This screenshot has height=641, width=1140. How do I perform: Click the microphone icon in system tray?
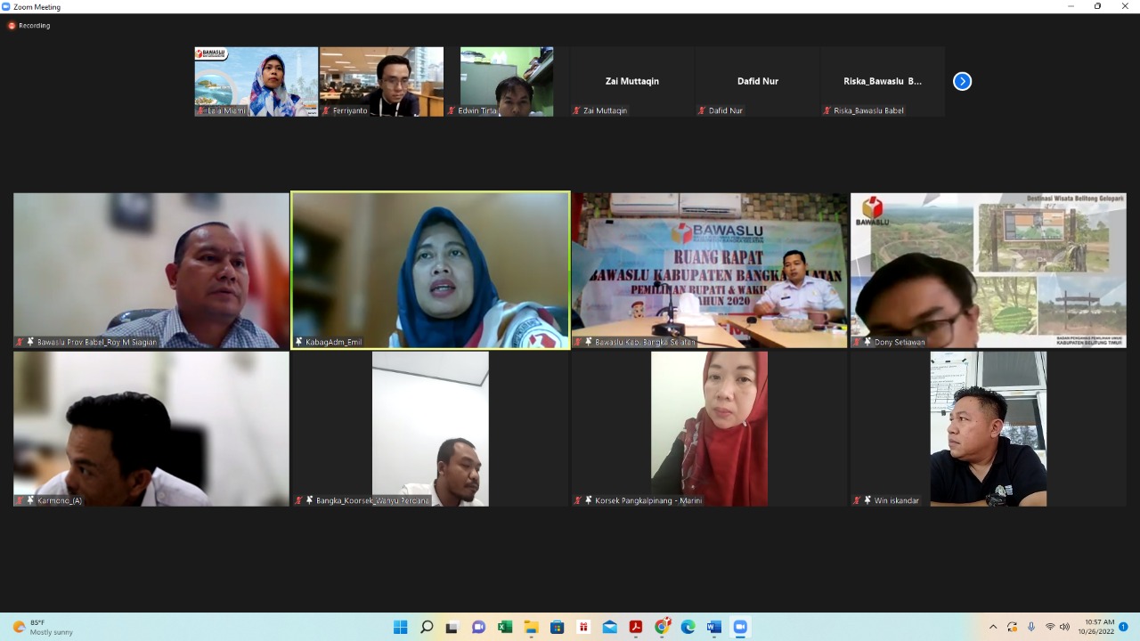click(x=1031, y=627)
